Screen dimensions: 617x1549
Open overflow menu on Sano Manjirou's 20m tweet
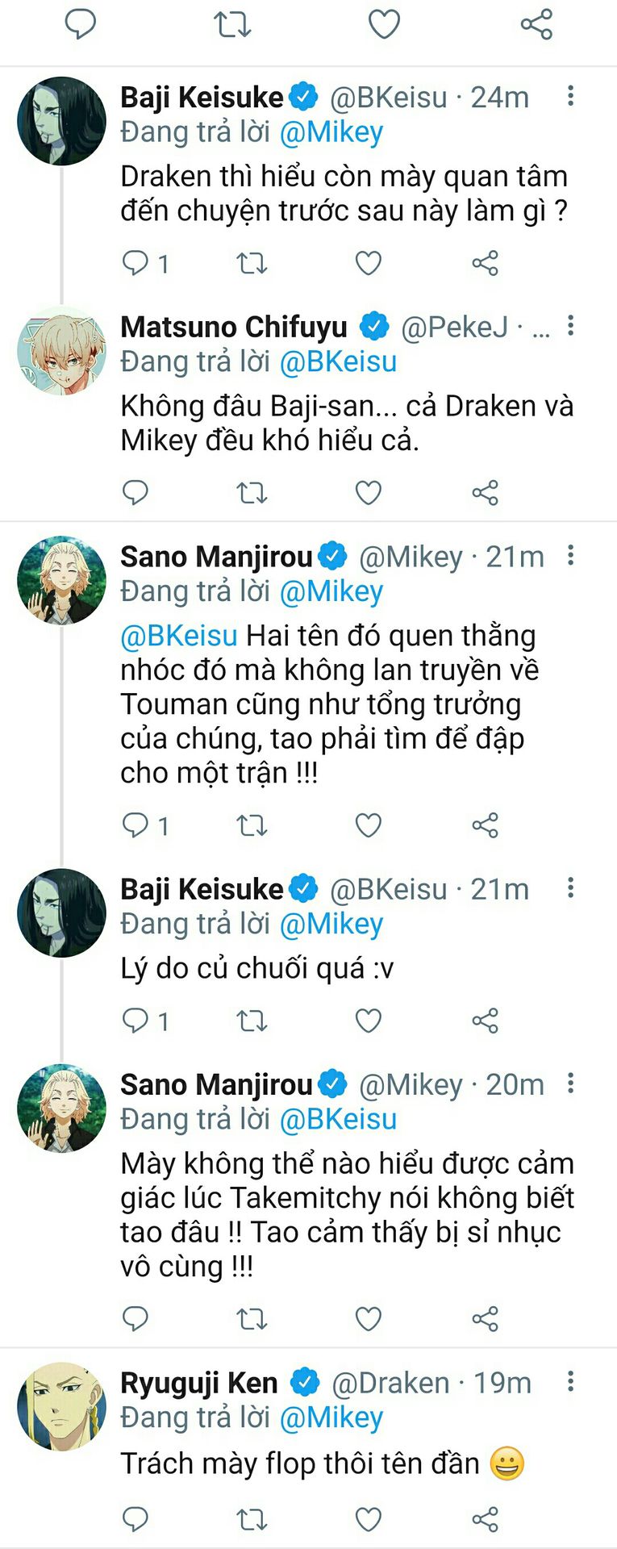pos(570,1083)
